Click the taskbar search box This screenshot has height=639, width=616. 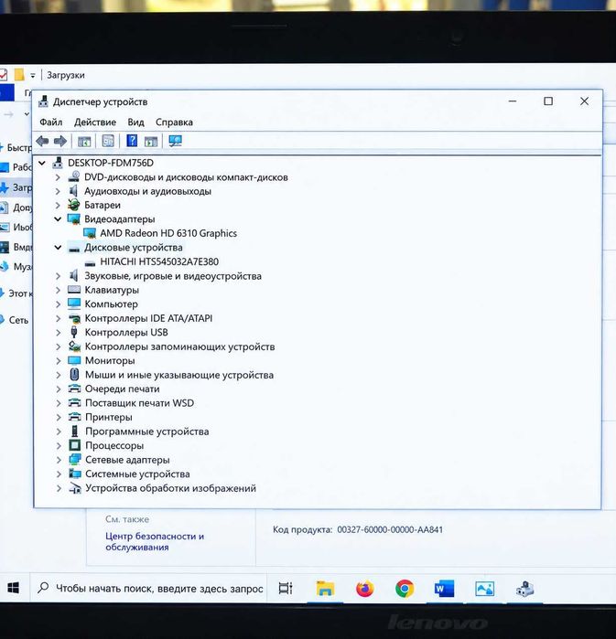coord(150,588)
